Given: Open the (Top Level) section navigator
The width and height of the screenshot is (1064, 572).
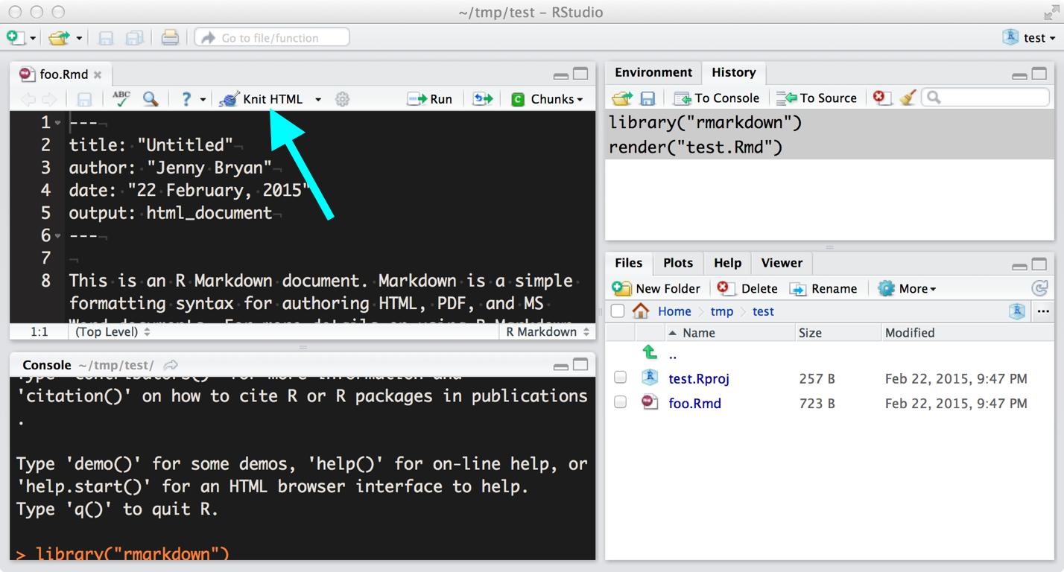Looking at the screenshot, I should tap(113, 332).
